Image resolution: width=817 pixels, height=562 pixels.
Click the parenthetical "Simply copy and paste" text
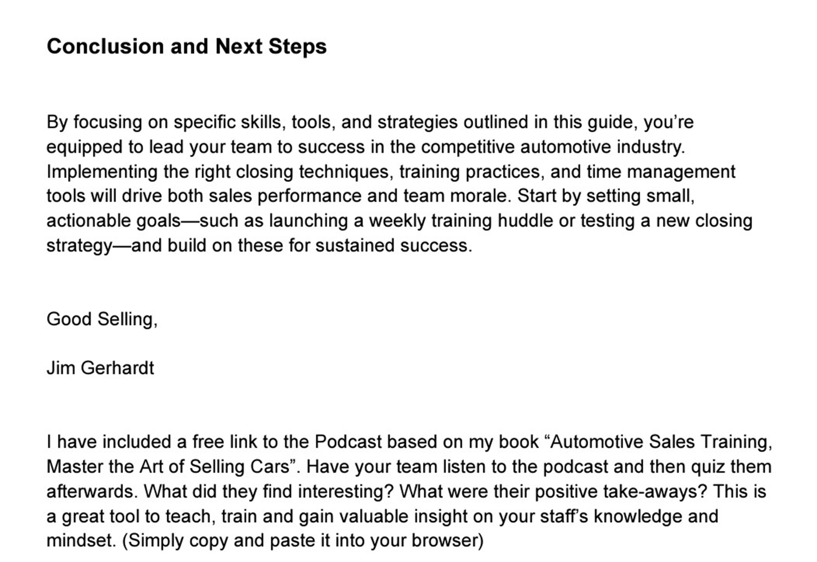click(x=217, y=541)
